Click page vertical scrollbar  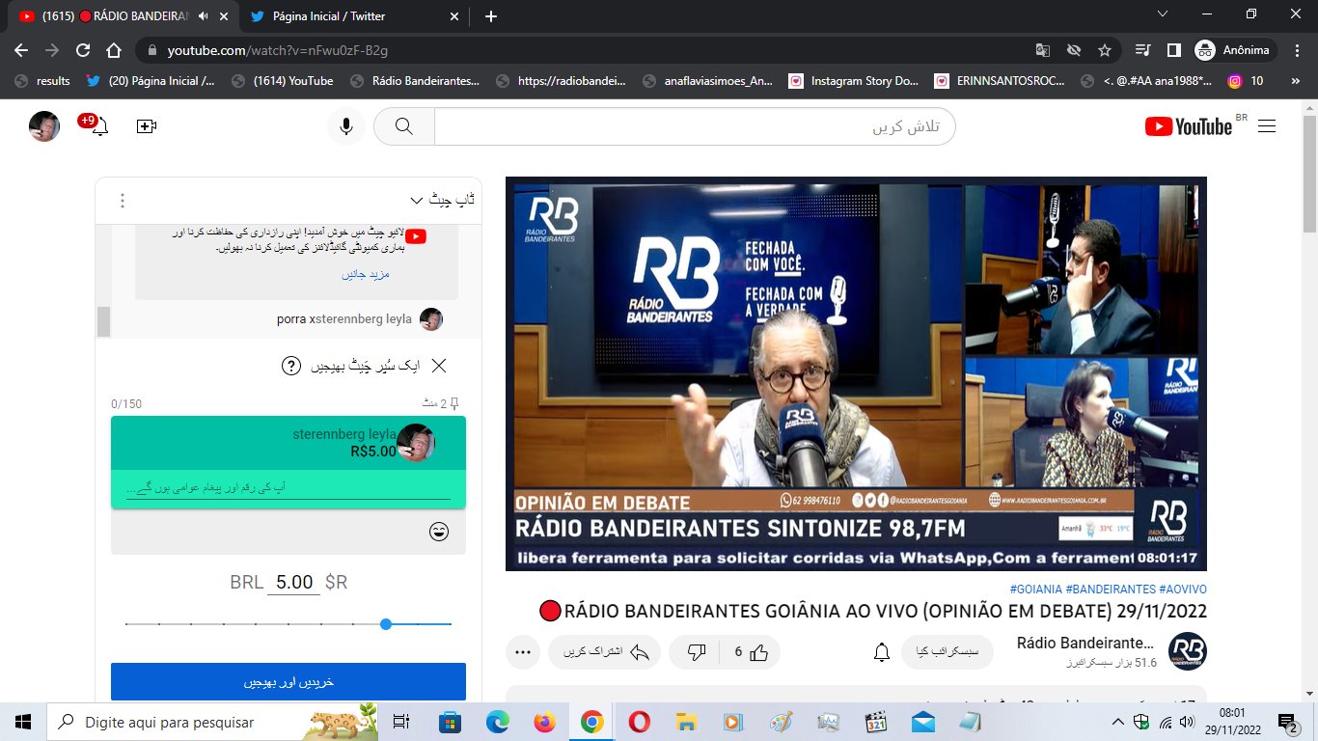click(x=1309, y=174)
